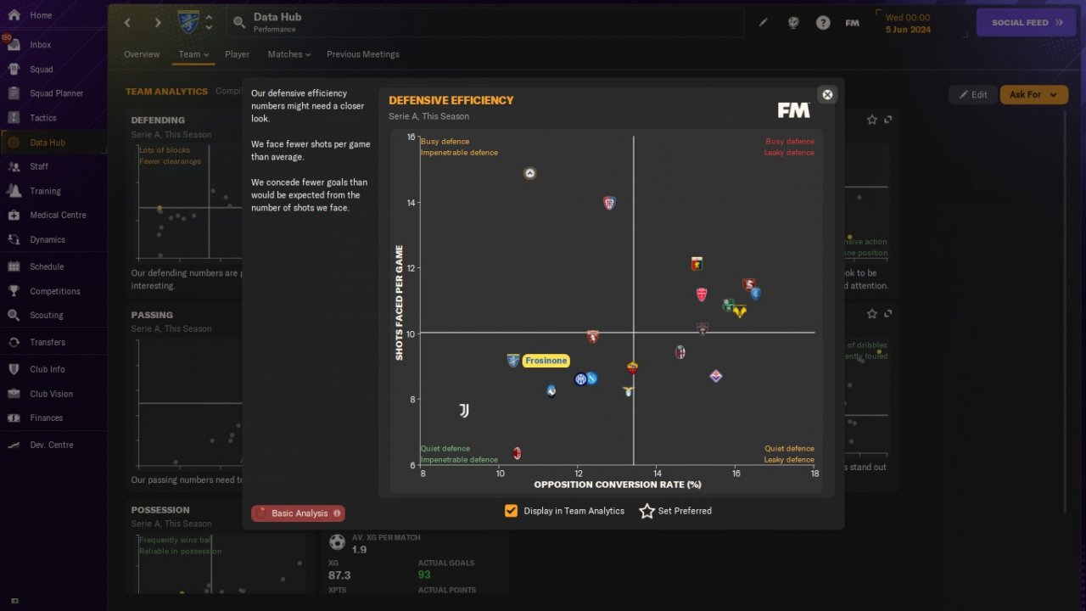
Task: Click the Atalanta badge on the scatter plot
Action: pos(551,390)
